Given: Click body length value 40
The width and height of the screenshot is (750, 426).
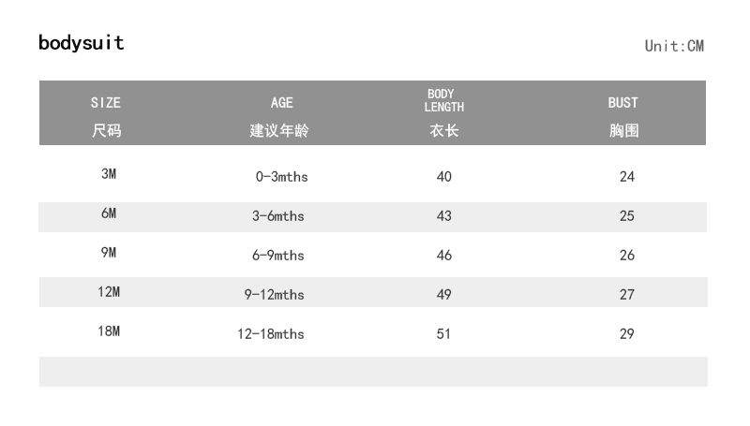Looking at the screenshot, I should click(444, 177).
